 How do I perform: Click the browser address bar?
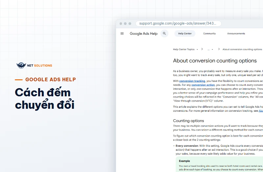179,23
